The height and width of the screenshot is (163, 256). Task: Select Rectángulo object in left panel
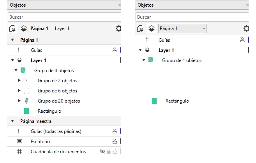49,111
